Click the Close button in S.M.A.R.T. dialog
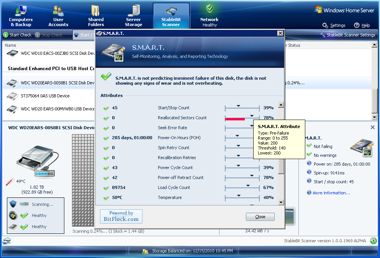This screenshot has height=258, width=380. (x=260, y=217)
